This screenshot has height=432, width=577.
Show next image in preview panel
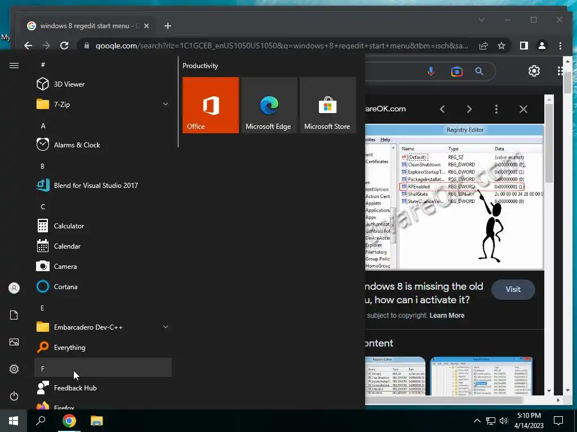point(469,109)
